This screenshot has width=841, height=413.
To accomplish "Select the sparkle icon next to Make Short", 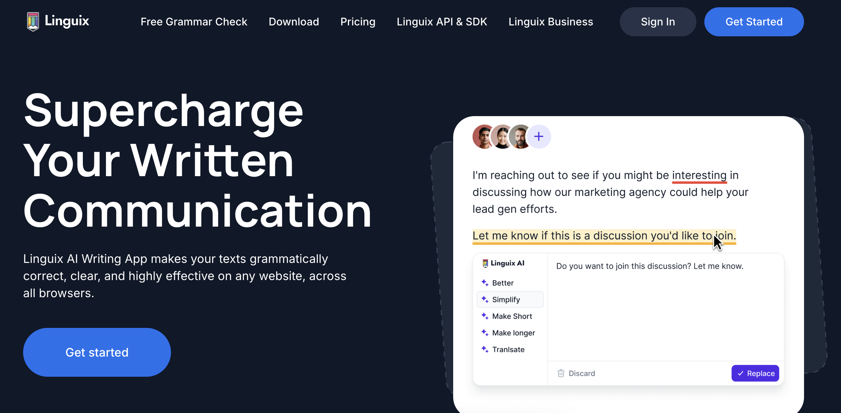I will click(x=485, y=316).
